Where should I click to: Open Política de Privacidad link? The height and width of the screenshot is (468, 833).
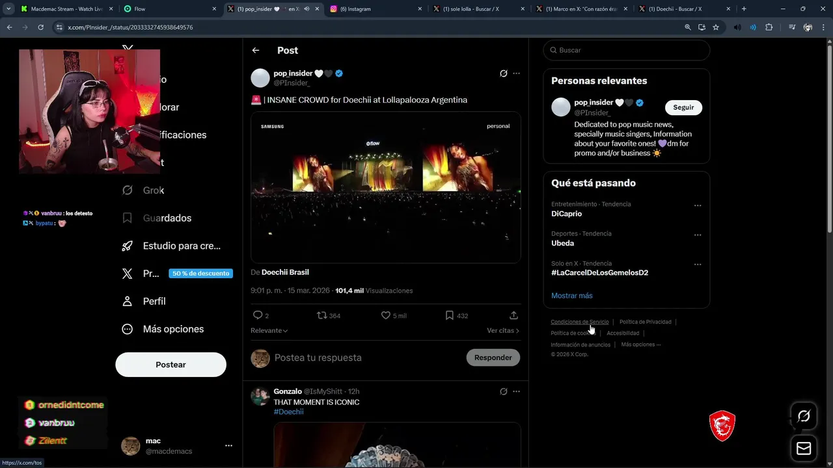[x=645, y=322]
